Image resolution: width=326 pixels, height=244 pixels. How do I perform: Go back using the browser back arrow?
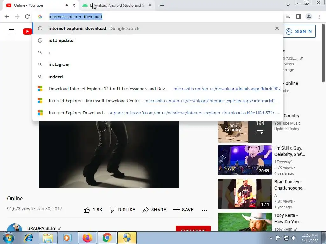point(7,17)
